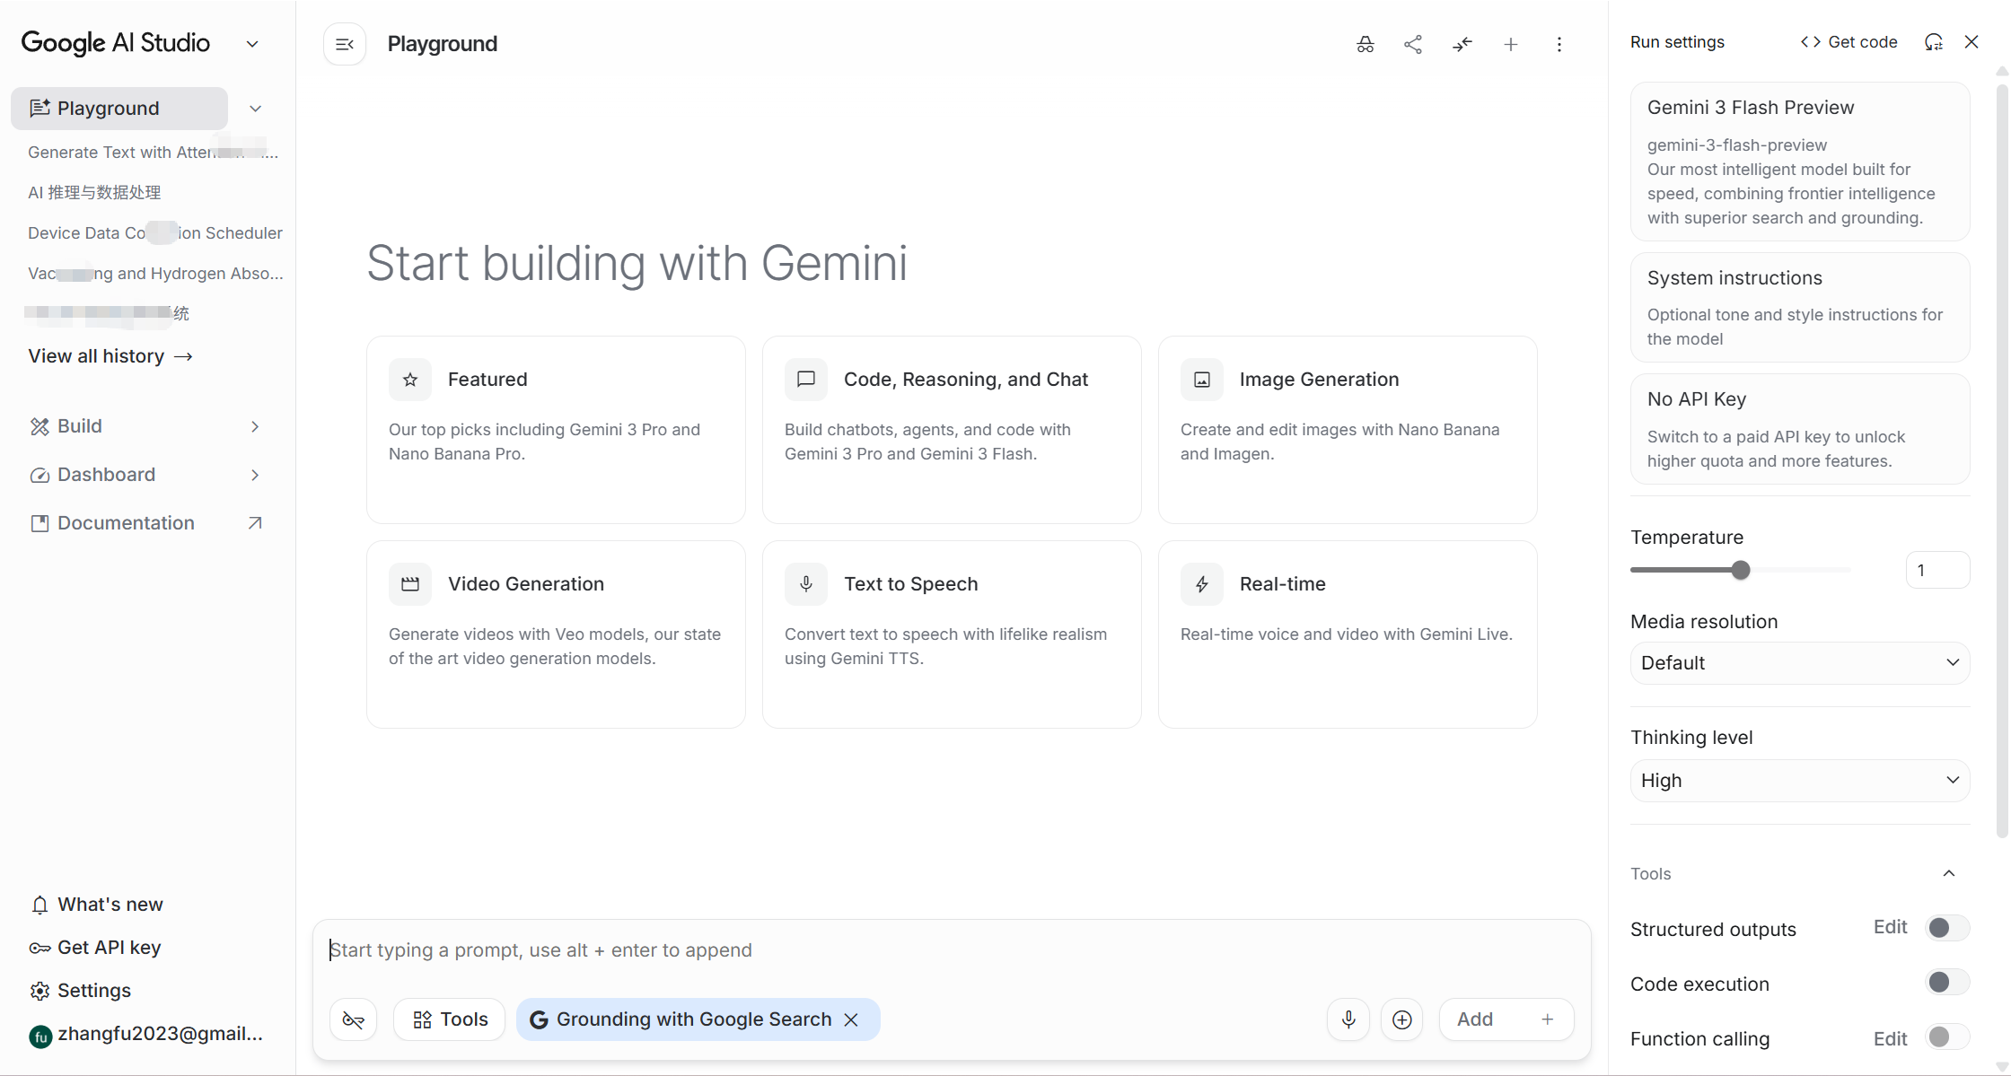2011x1076 pixels.
Task: Collapse the Tools section chevron
Action: point(1949,873)
